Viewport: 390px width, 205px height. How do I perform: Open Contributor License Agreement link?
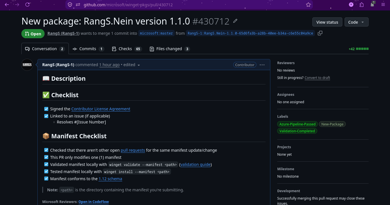point(101,109)
